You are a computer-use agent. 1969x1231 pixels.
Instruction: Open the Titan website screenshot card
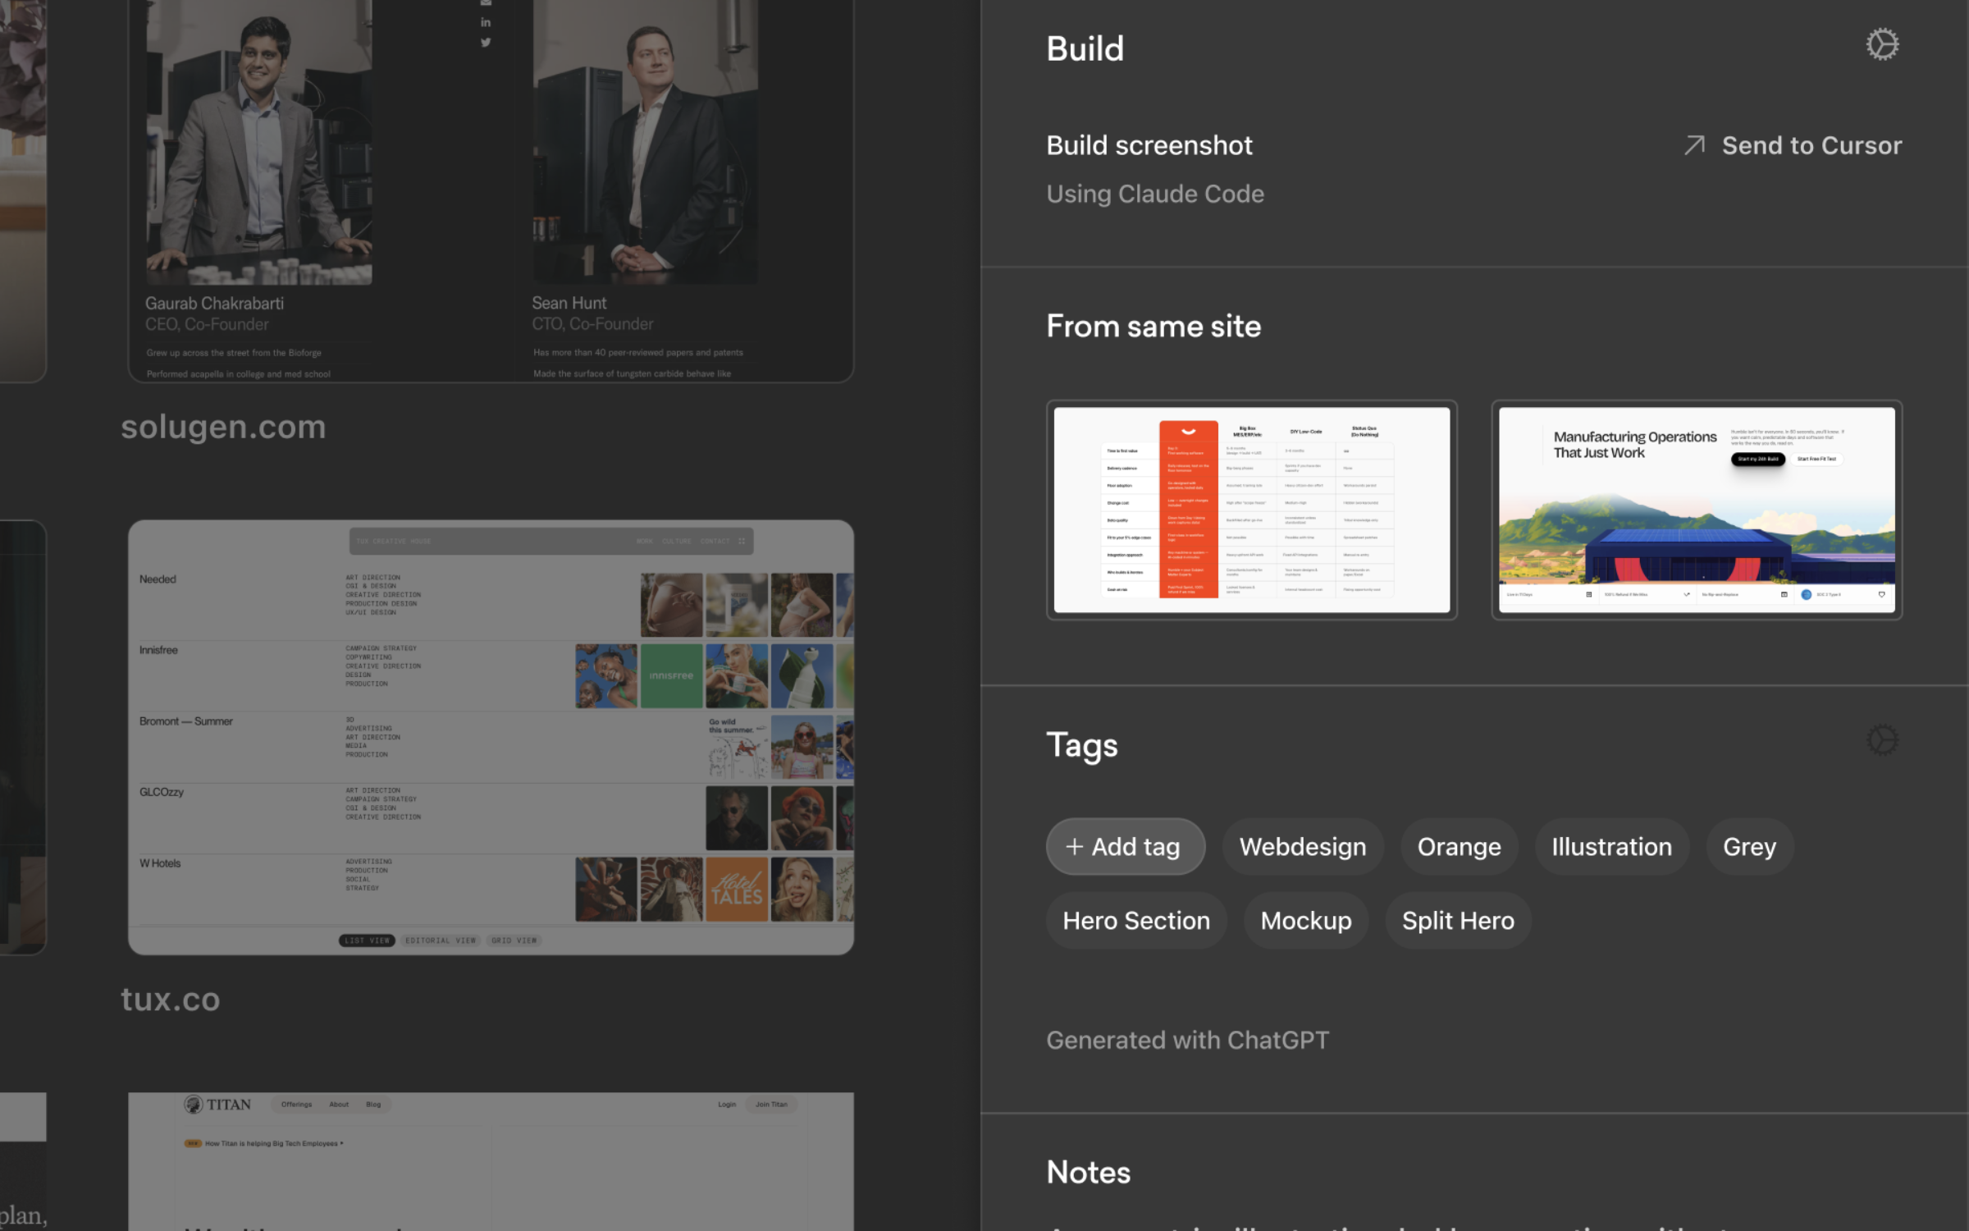[x=491, y=1161]
